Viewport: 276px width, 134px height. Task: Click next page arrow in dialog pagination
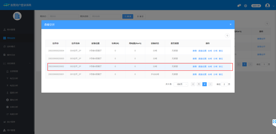click(x=210, y=85)
